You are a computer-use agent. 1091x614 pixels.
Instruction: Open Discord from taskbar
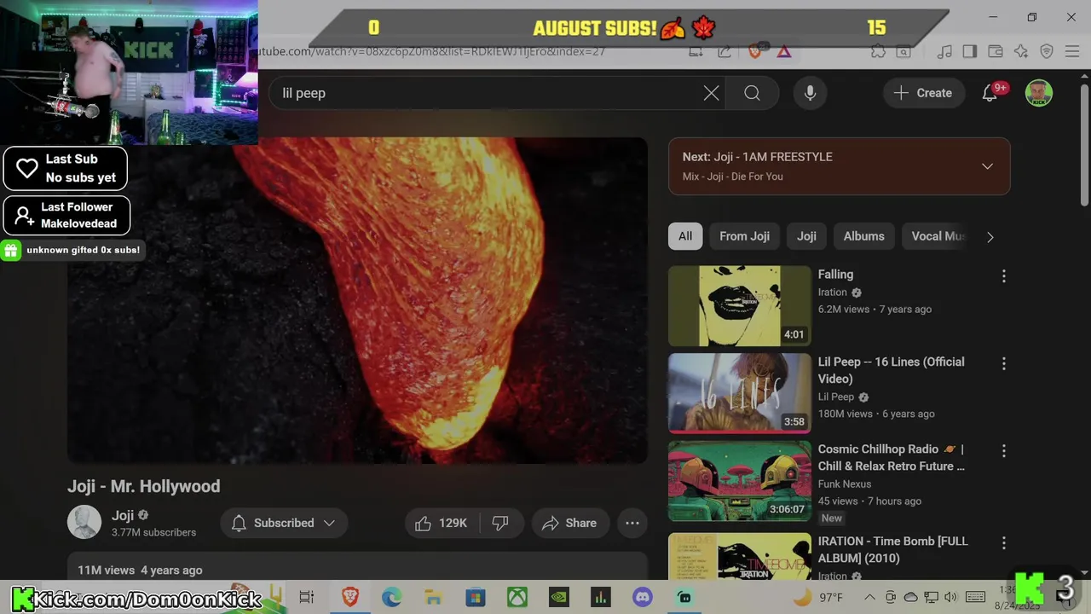pos(642,597)
